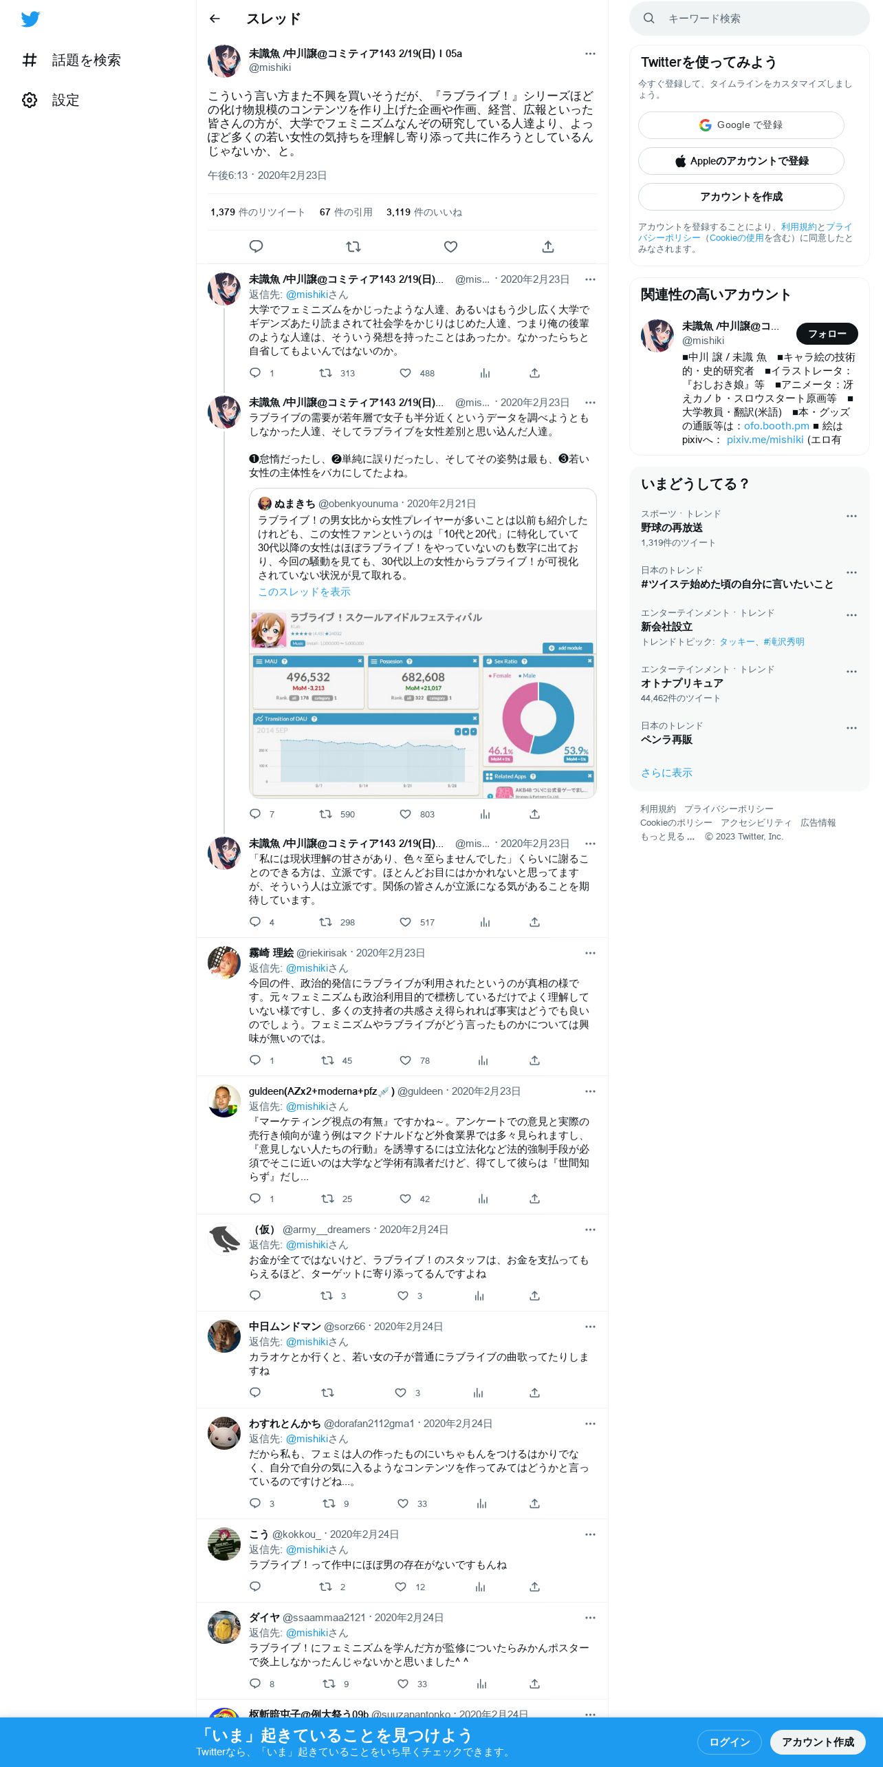Reply to the main tweet
The width and height of the screenshot is (883, 1767).
point(256,246)
